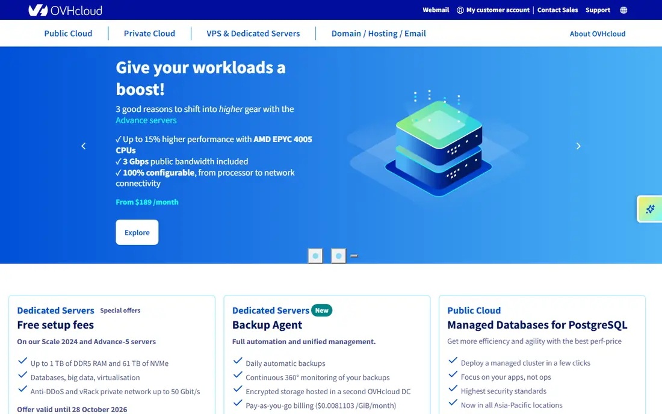The width and height of the screenshot is (662, 414).
Task: Click Databases, big data, virtualisation line
Action: pos(85,378)
